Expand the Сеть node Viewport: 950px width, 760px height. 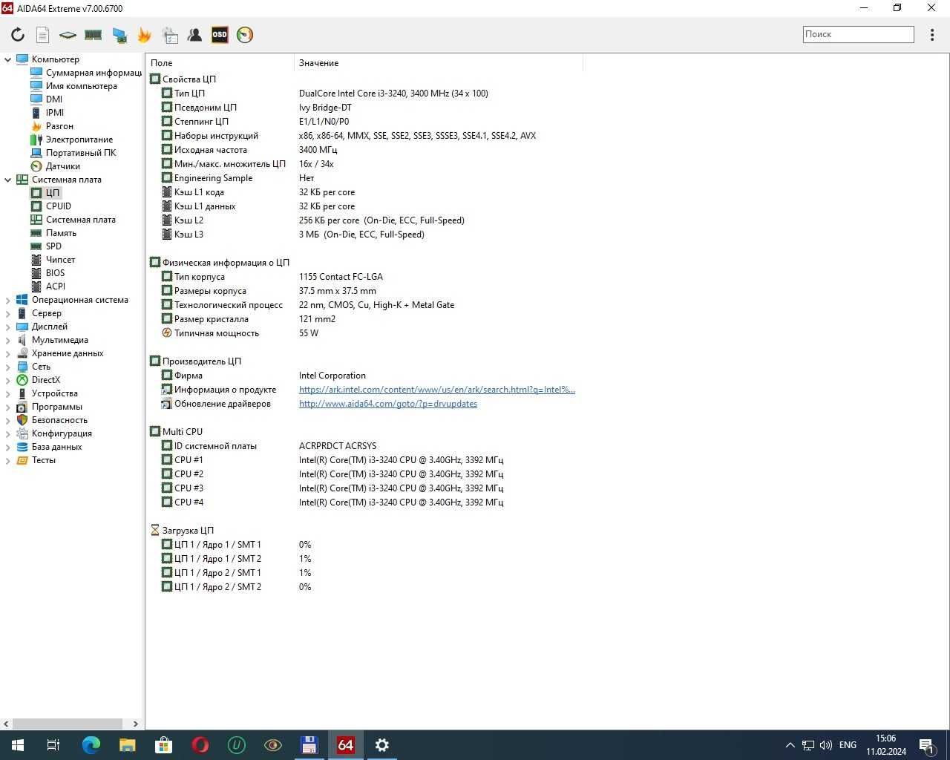[x=7, y=367]
